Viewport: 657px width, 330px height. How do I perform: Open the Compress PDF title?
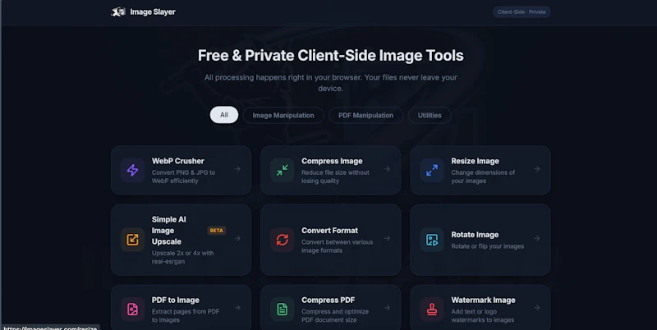click(x=328, y=300)
